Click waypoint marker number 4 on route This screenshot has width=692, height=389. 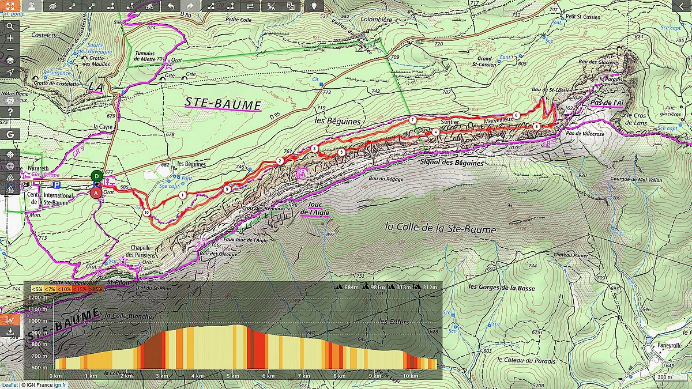(x=435, y=132)
